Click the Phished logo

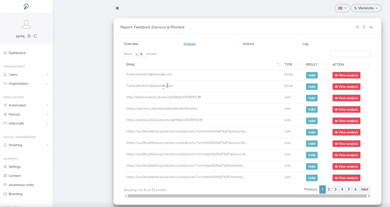click(26, 7)
